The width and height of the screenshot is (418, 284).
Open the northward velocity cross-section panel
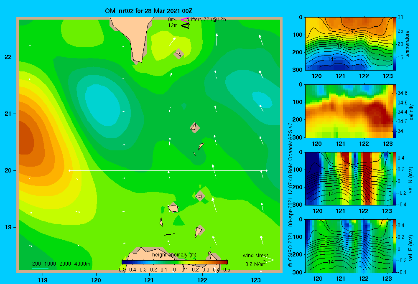pos(349,178)
